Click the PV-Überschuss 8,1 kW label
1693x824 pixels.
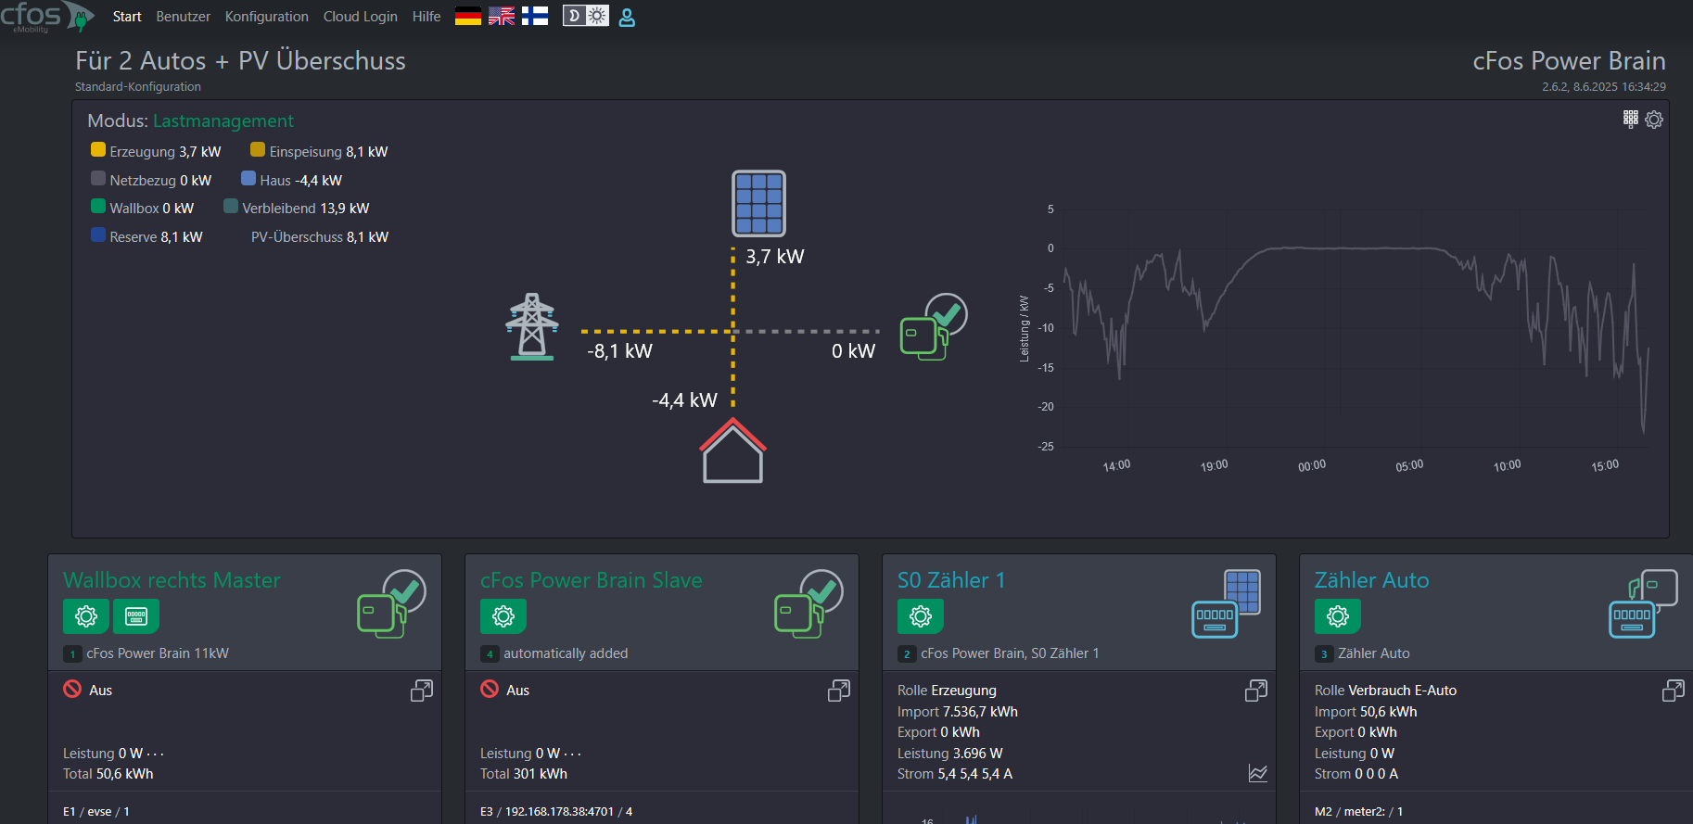click(x=320, y=237)
